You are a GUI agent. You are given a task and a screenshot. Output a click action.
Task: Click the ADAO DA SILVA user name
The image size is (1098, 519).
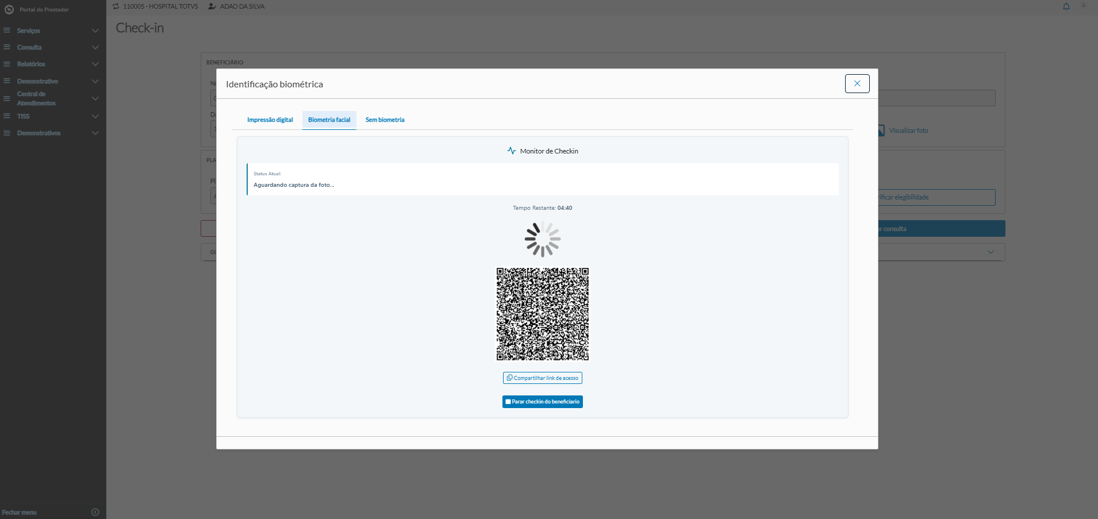point(242,6)
